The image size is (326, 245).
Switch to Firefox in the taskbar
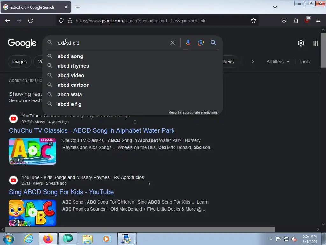point(48,239)
